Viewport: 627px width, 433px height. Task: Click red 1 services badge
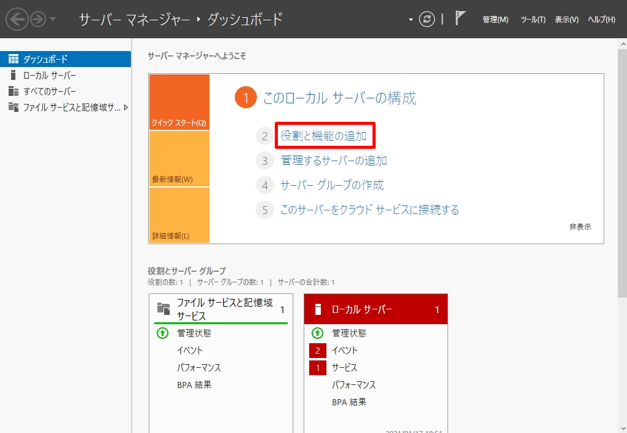click(x=318, y=368)
